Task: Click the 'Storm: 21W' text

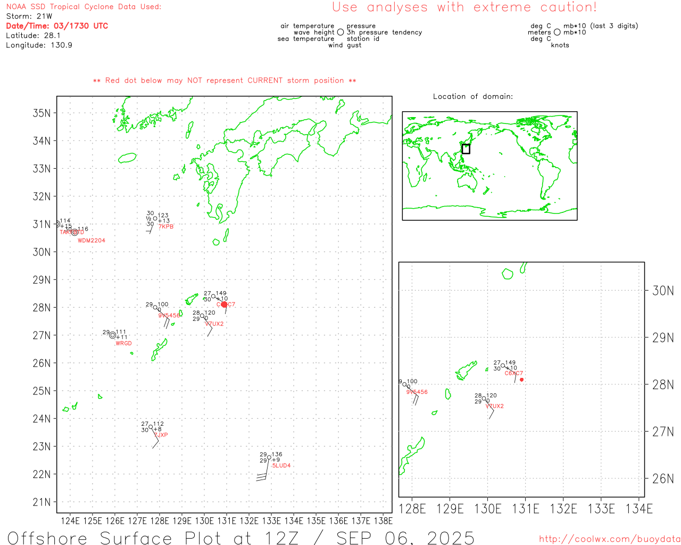Action: tap(29, 16)
